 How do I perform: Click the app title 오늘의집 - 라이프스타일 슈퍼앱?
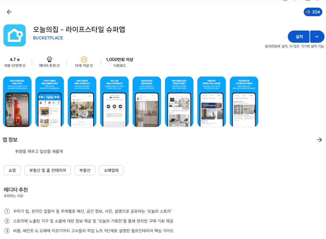tap(79, 29)
